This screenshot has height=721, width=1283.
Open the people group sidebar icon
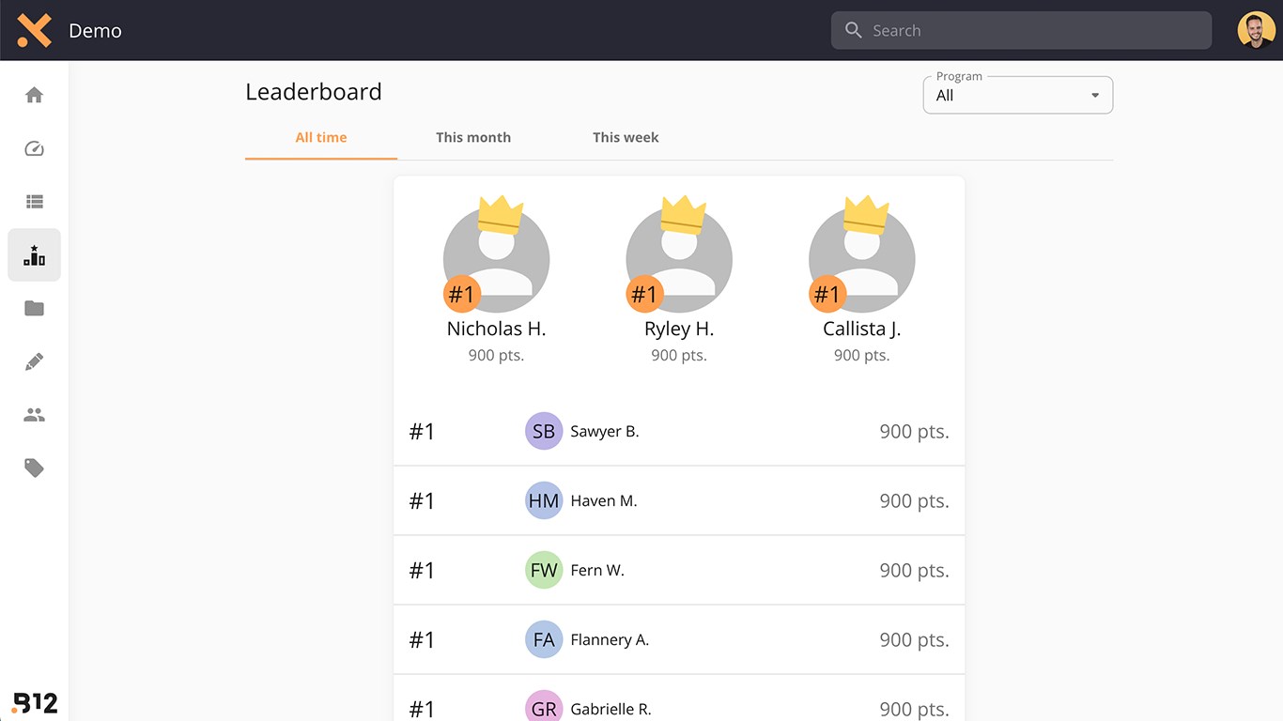coord(34,415)
